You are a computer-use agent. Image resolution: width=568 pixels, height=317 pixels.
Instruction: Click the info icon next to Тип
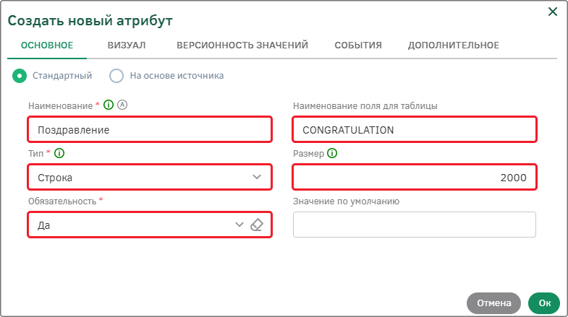point(59,153)
